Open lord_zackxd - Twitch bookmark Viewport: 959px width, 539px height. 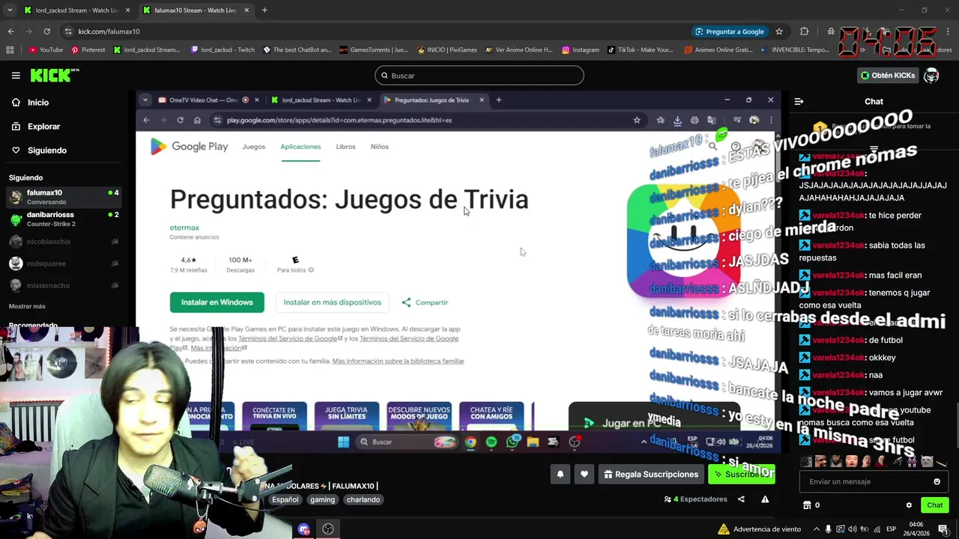point(223,50)
